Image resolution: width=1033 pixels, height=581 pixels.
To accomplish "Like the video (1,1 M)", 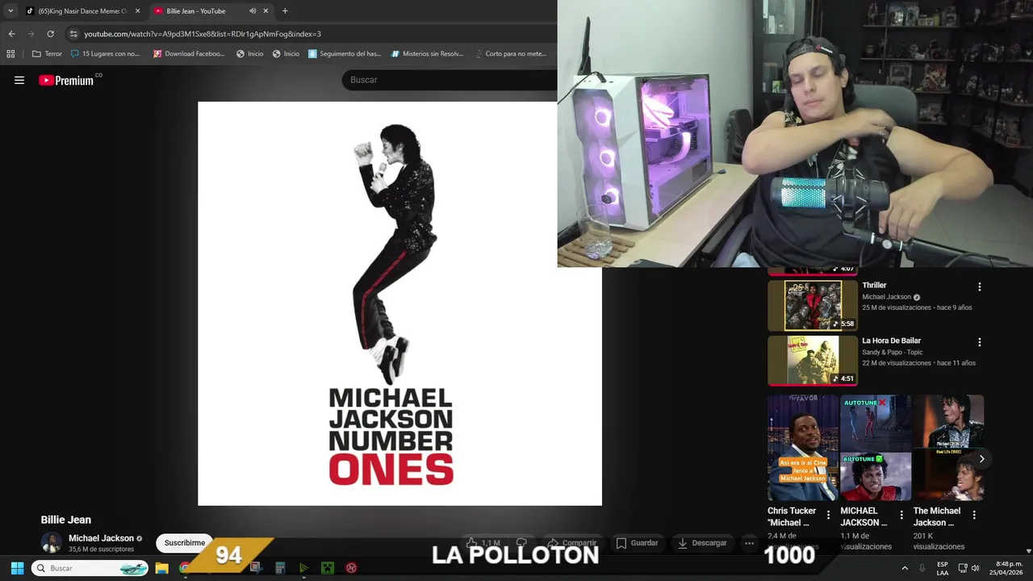I will click(x=483, y=543).
